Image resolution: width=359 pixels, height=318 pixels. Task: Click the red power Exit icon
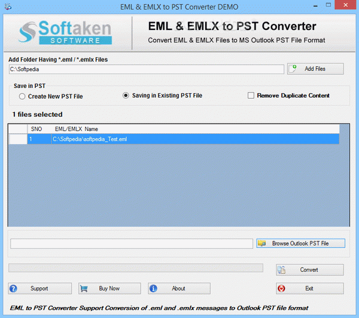[x=281, y=289]
